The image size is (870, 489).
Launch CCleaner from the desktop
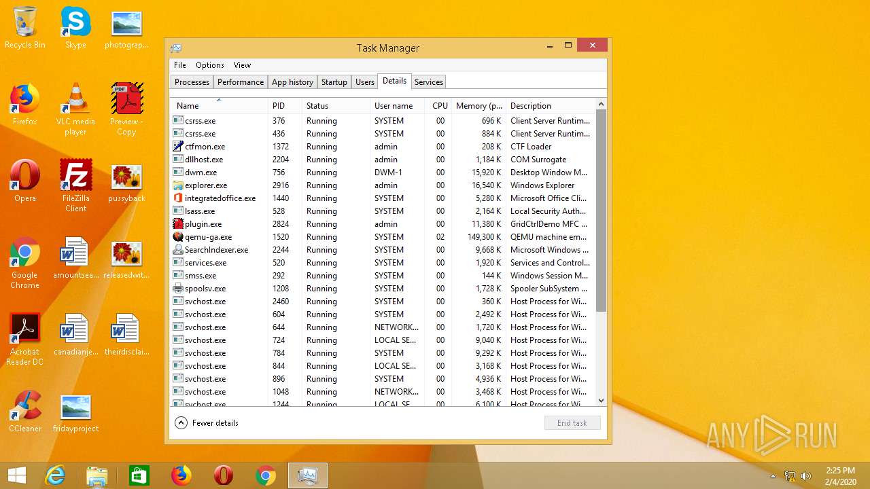25,412
